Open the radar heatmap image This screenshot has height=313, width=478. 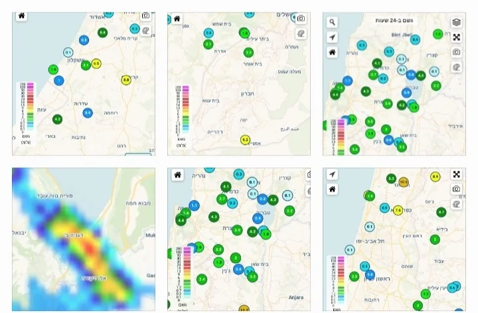pos(84,239)
